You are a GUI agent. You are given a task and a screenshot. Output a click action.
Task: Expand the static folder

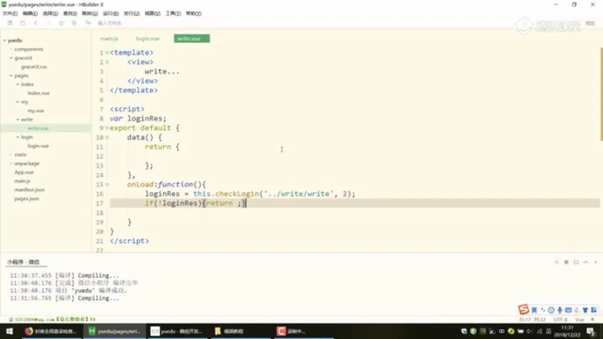11,155
